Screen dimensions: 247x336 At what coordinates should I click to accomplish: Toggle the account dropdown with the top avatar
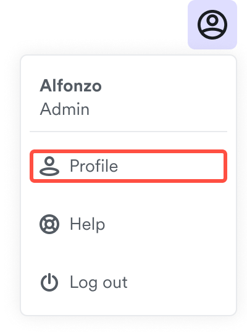click(x=212, y=25)
